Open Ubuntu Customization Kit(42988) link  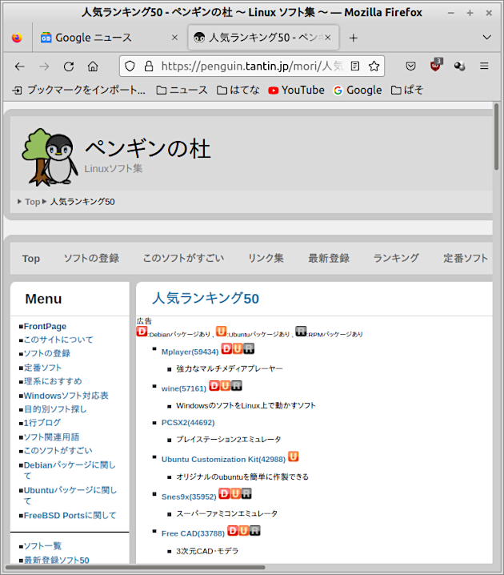[223, 460]
